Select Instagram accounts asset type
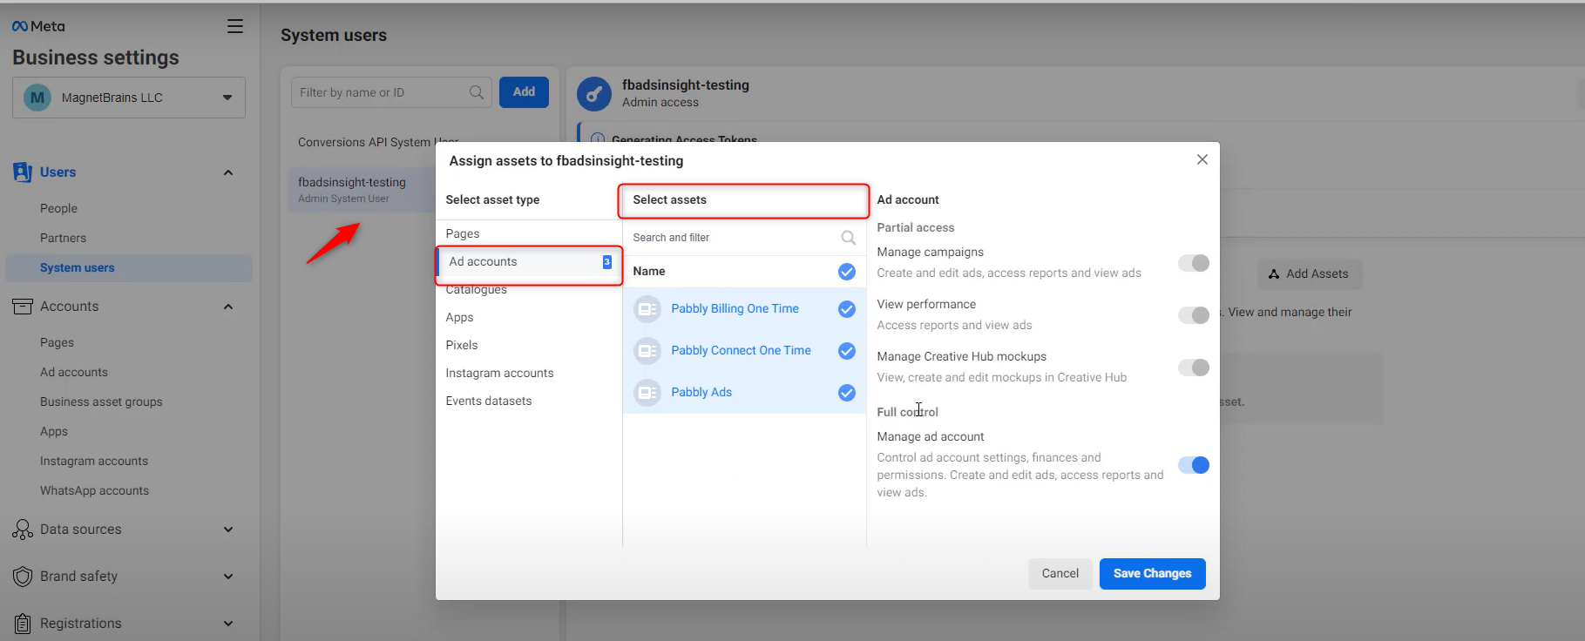Screen dimensions: 1585x641 point(499,373)
